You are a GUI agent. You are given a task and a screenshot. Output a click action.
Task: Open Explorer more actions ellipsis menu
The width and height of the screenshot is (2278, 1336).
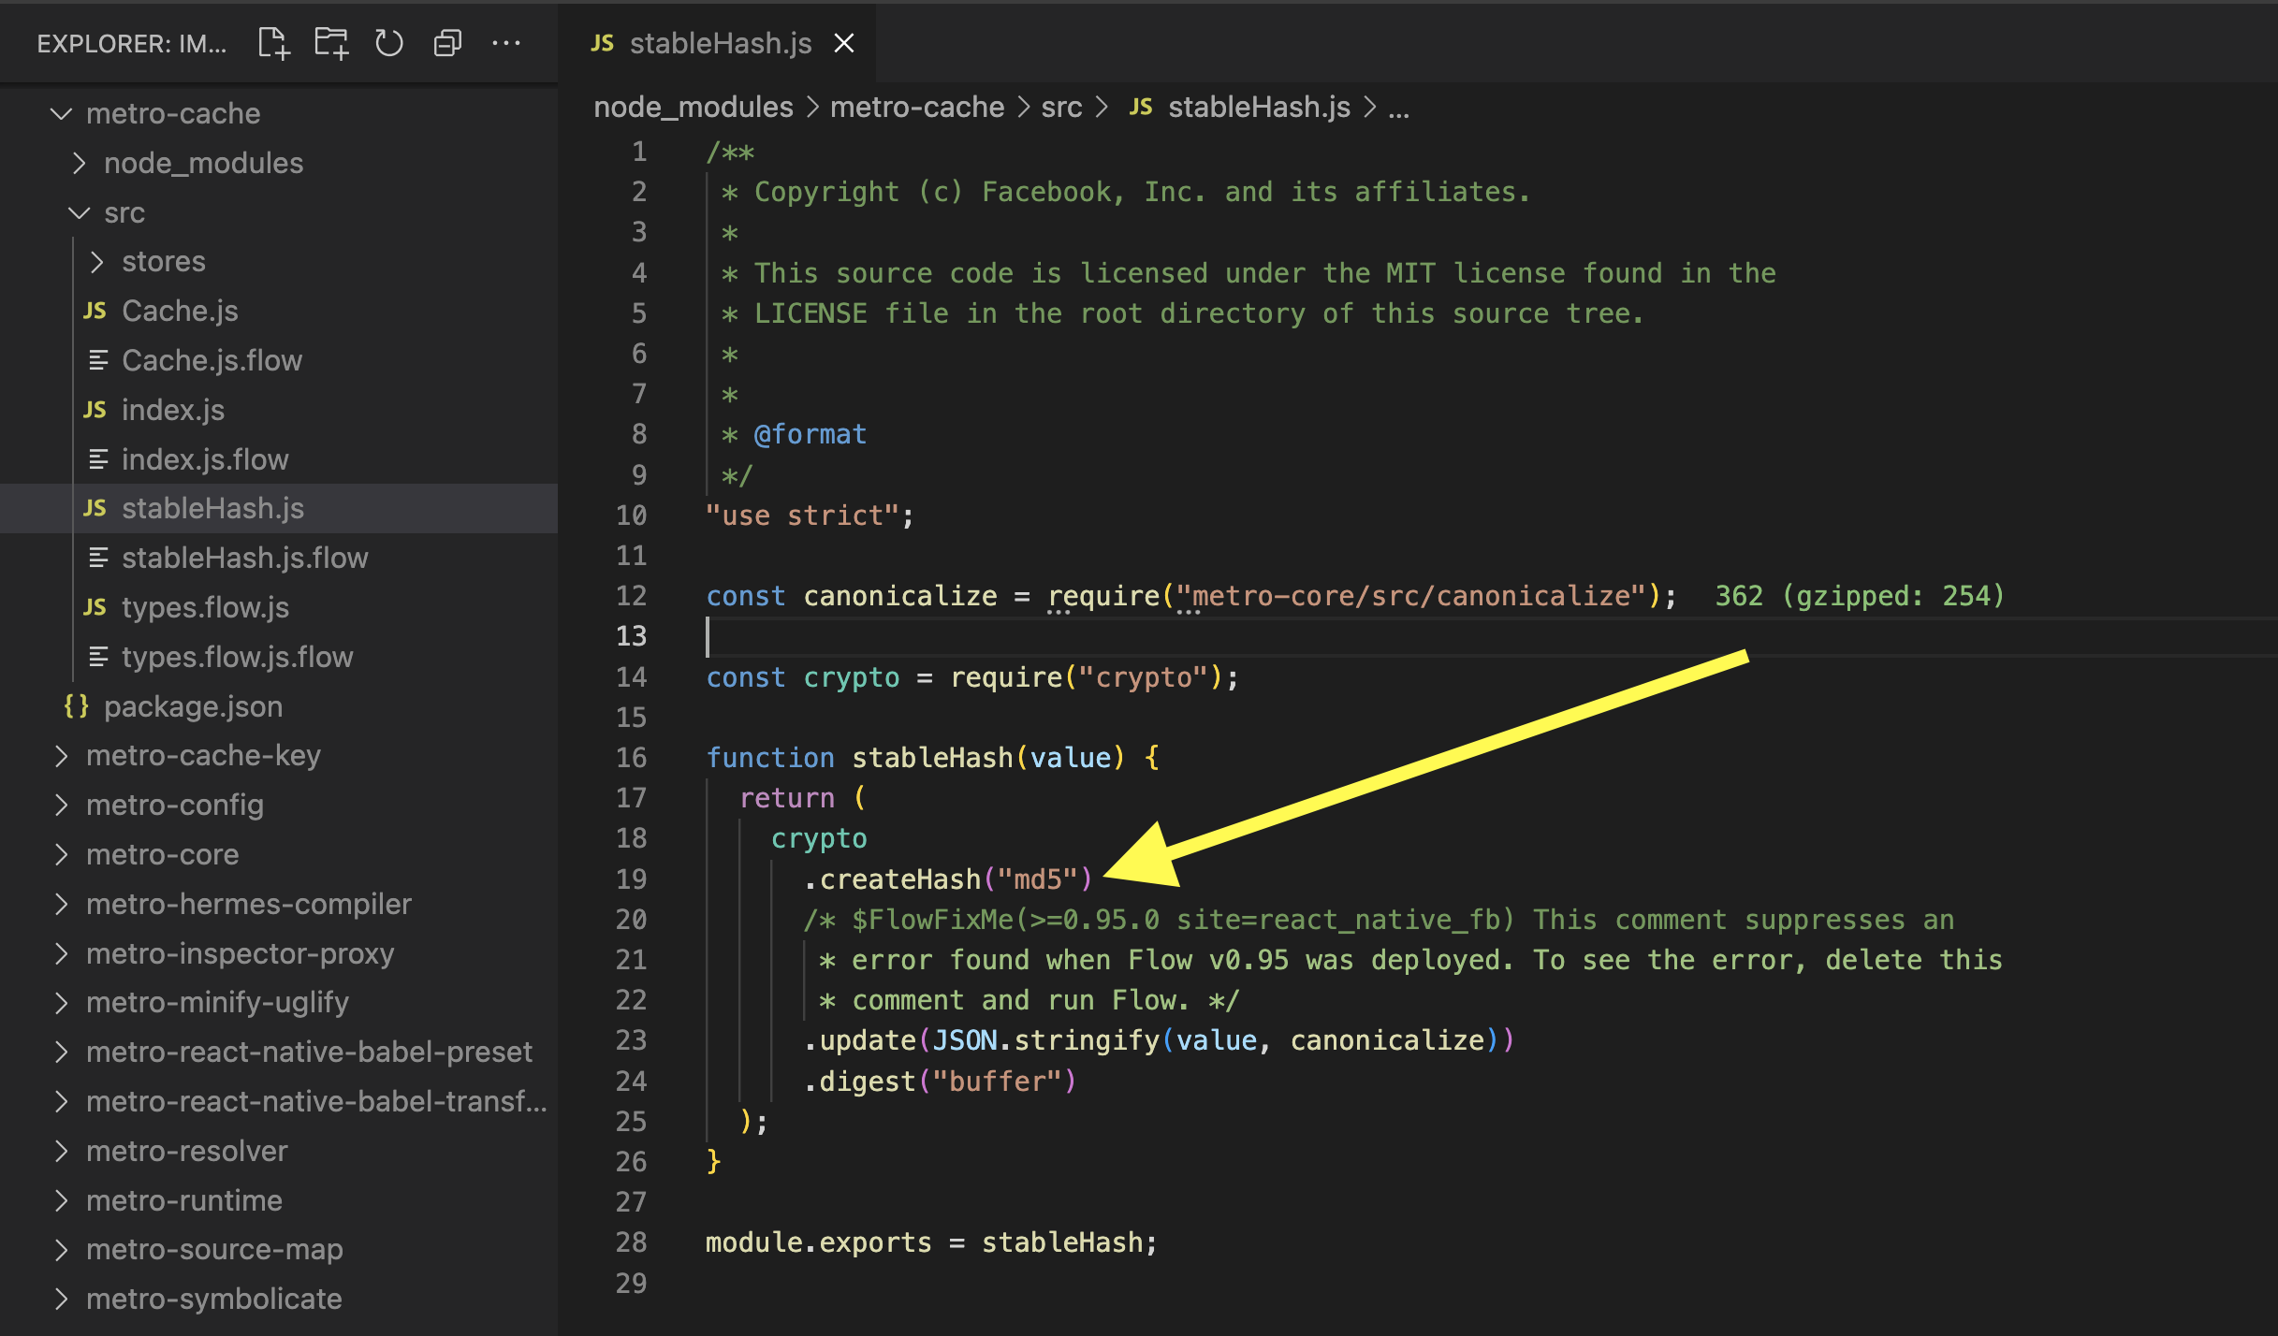[x=505, y=43]
